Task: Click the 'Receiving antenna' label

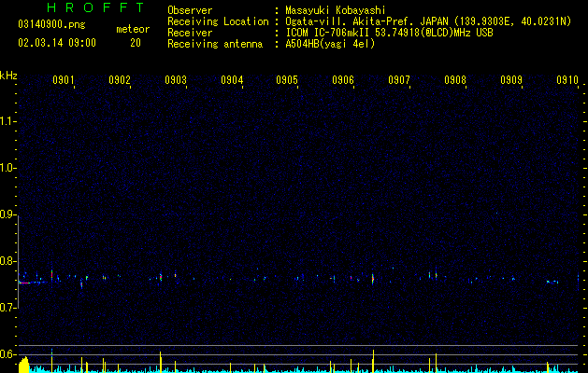Action: coord(215,44)
